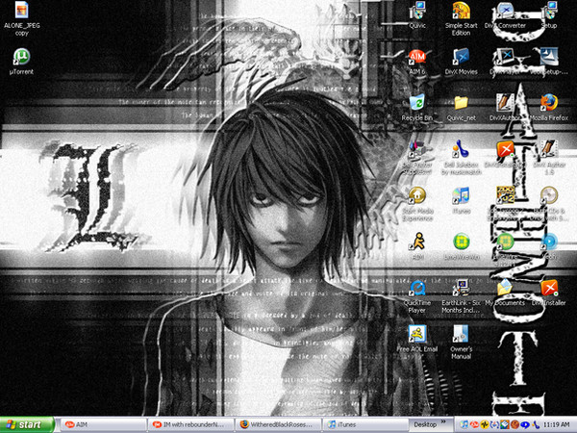
Task: Switch to the AIM taskbar window
Action: coord(102,425)
